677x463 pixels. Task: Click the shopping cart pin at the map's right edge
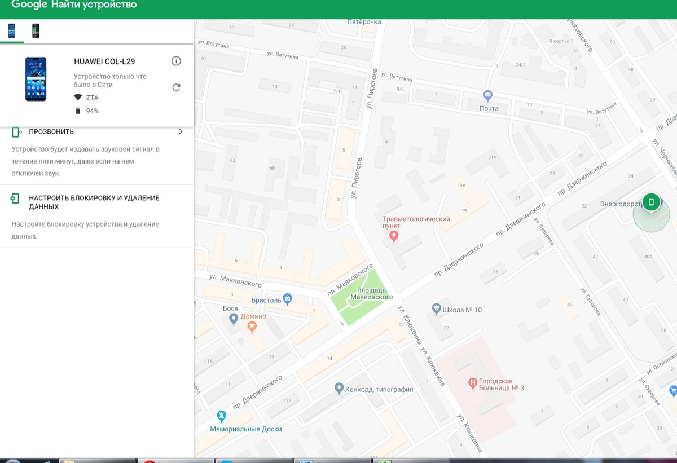673,390
